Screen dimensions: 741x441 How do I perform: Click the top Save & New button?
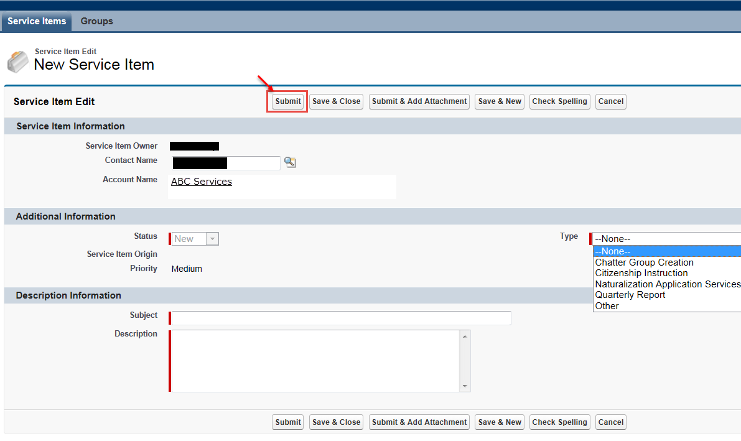(x=500, y=101)
